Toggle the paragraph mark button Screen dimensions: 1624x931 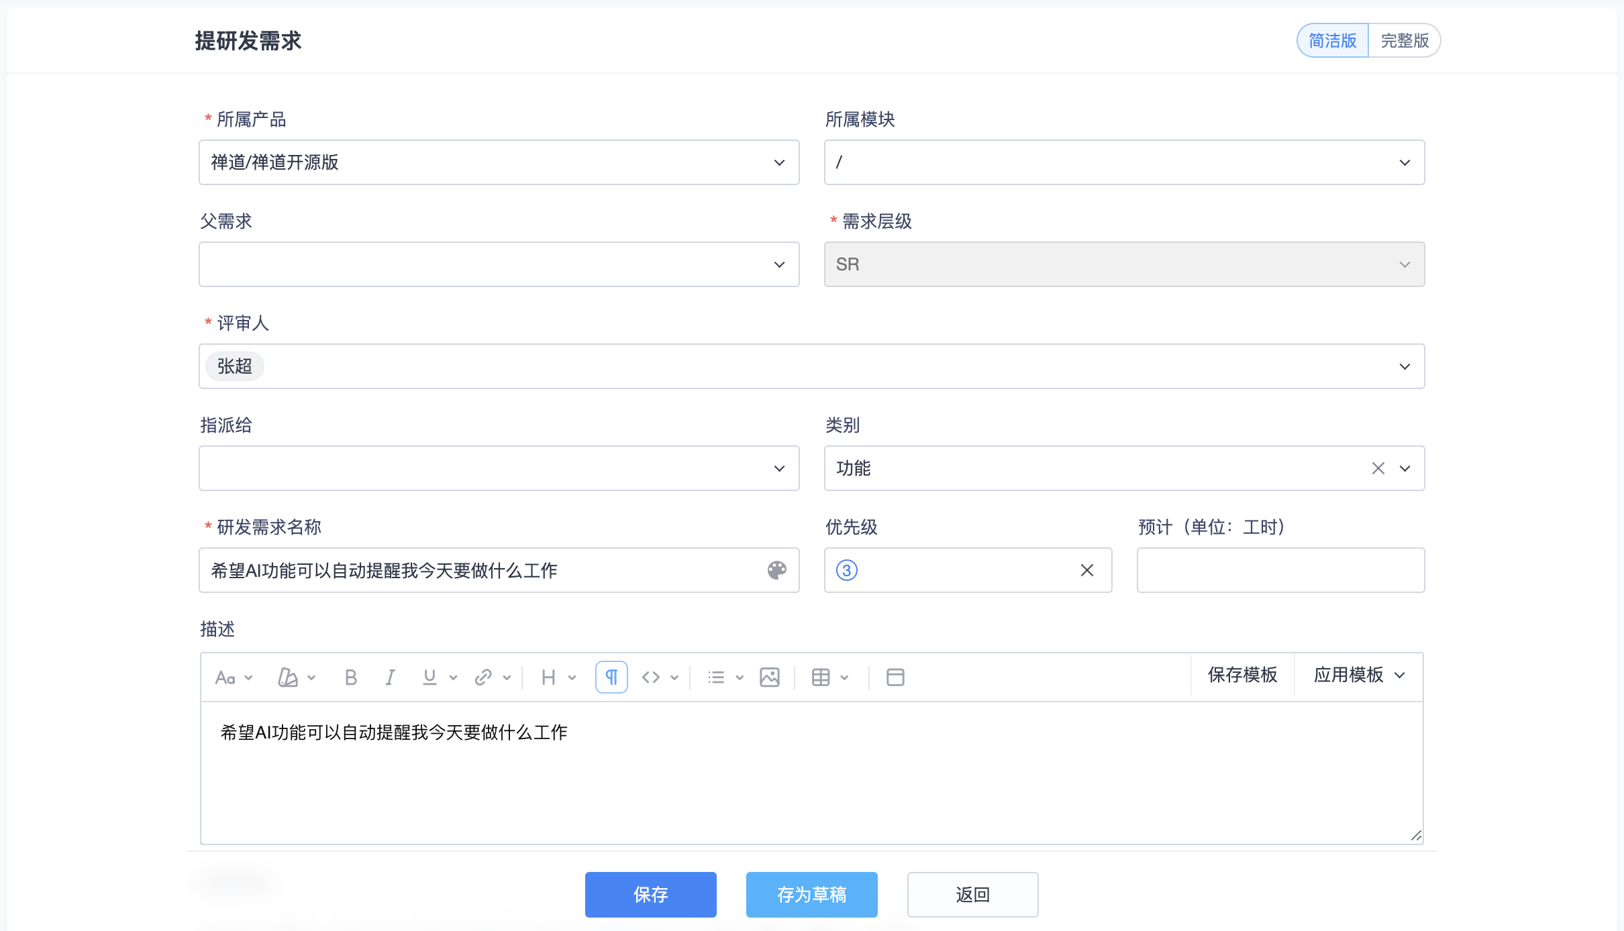611,677
